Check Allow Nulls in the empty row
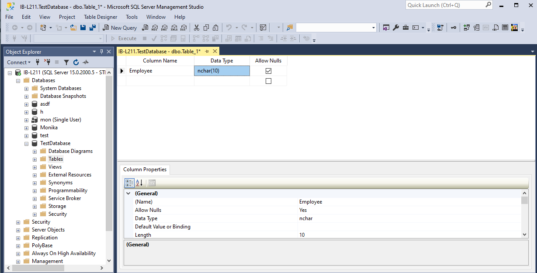 click(x=268, y=81)
